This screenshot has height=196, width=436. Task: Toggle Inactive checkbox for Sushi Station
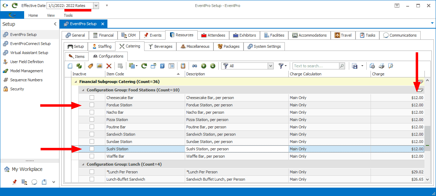92,149
